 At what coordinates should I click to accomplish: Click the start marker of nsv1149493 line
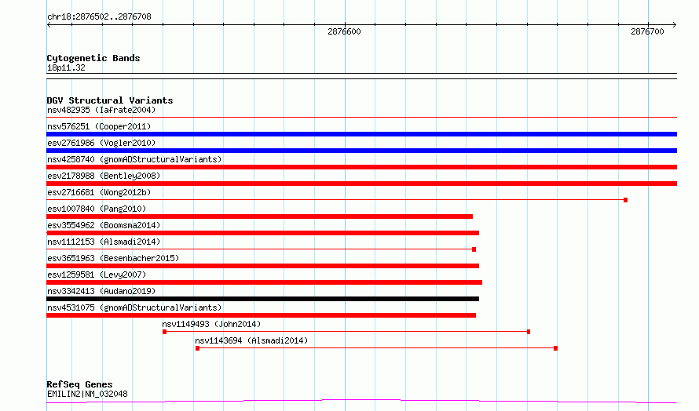(x=164, y=332)
